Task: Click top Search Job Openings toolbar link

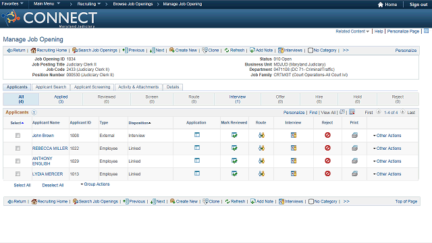Action: tap(94, 50)
